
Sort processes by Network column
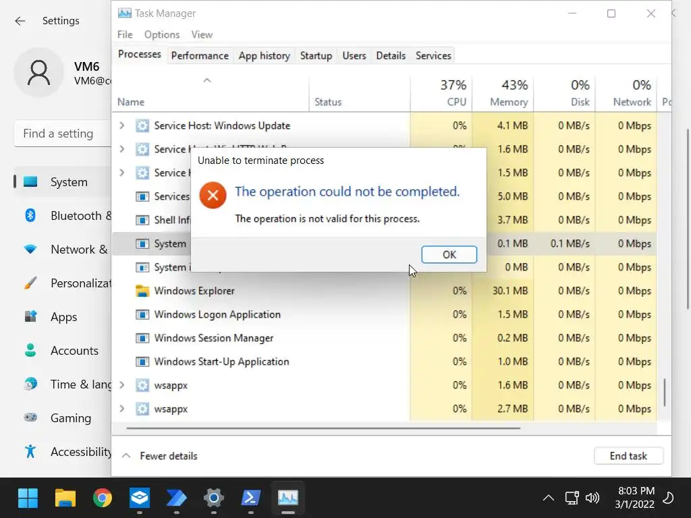click(626, 93)
